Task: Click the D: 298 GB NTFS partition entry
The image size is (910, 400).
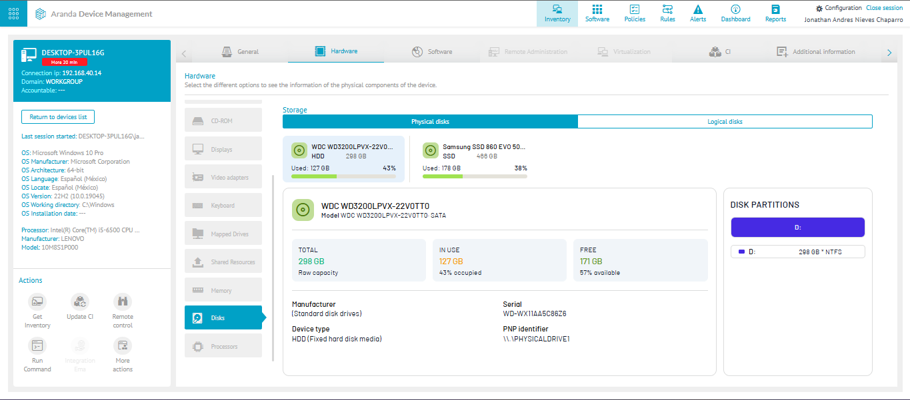Action: [797, 252]
